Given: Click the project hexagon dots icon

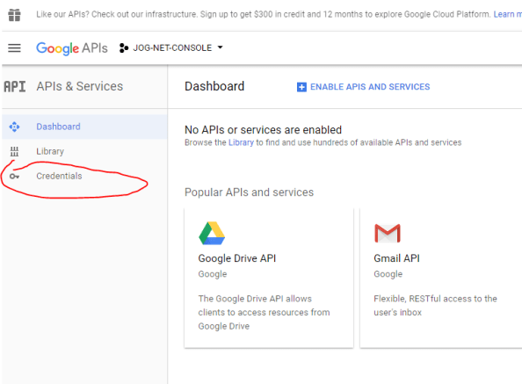Looking at the screenshot, I should [x=124, y=48].
